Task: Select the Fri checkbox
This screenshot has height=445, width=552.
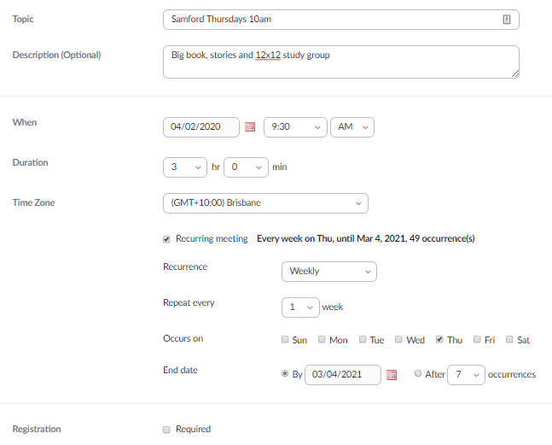Action: 477,339
